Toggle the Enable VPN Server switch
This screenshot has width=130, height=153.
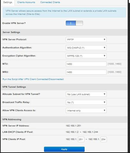(x=74, y=23)
